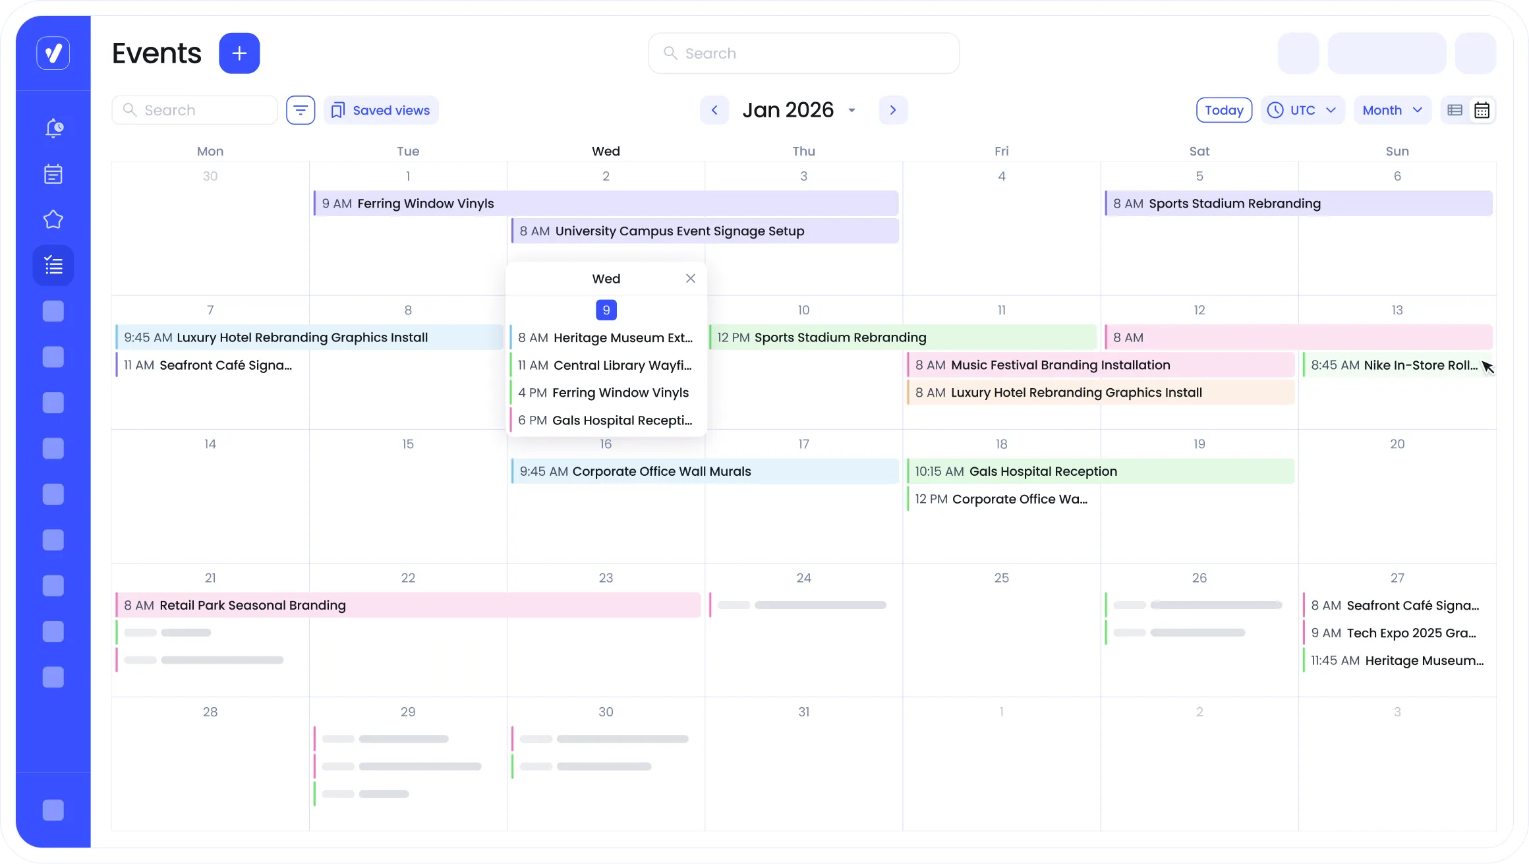Open Central Library Wayfinding event in popup
This screenshot has height=864, width=1529.
605,365
